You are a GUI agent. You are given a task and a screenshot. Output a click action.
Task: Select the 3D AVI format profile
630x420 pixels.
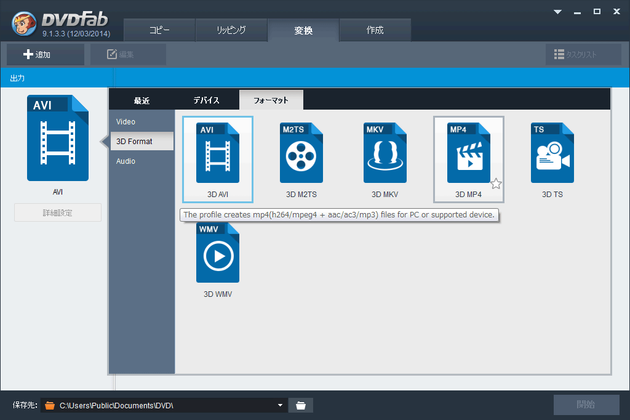tap(218, 160)
